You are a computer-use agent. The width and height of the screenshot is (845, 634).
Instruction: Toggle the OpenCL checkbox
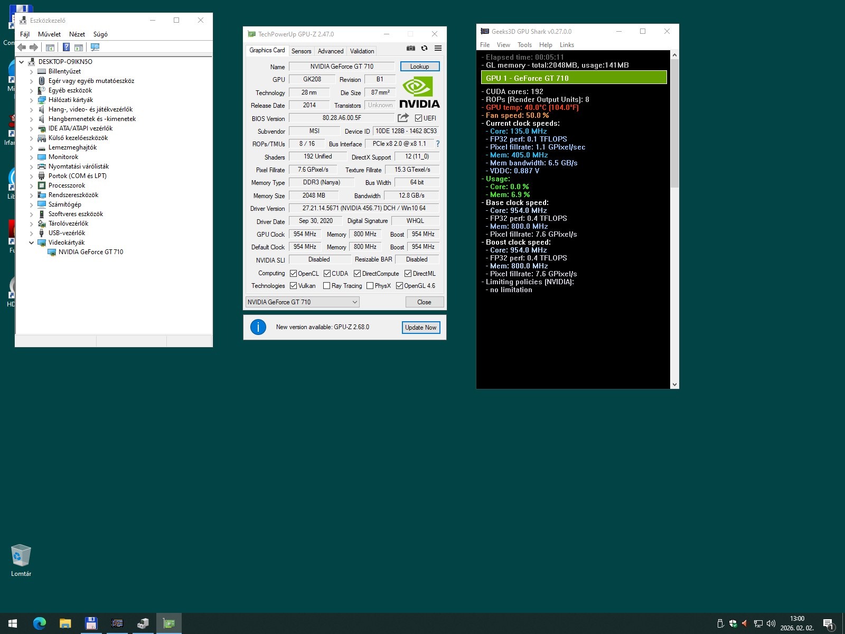(293, 273)
